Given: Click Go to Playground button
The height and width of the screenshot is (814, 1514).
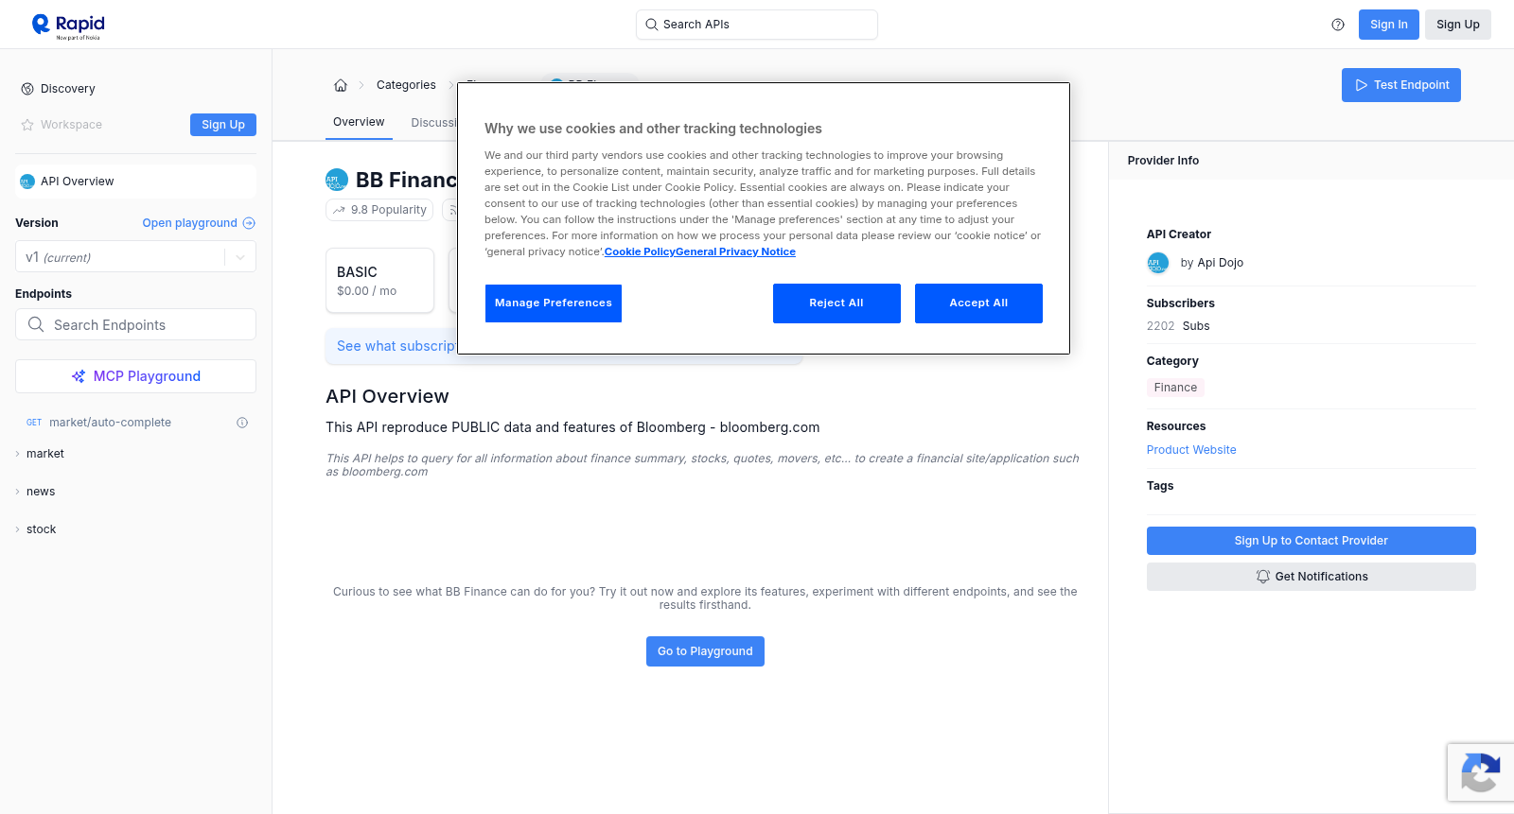Looking at the screenshot, I should coord(705,651).
